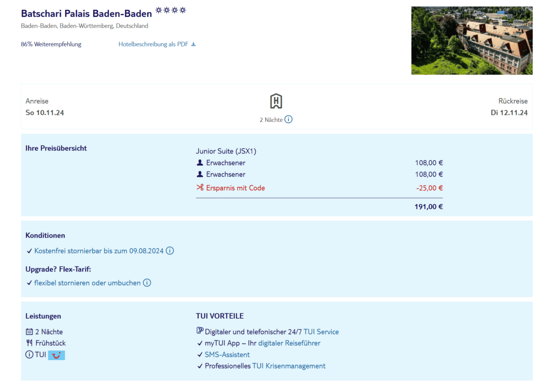Open the info icon next to 2 Nächte
The height and width of the screenshot is (382, 536).
pos(288,119)
